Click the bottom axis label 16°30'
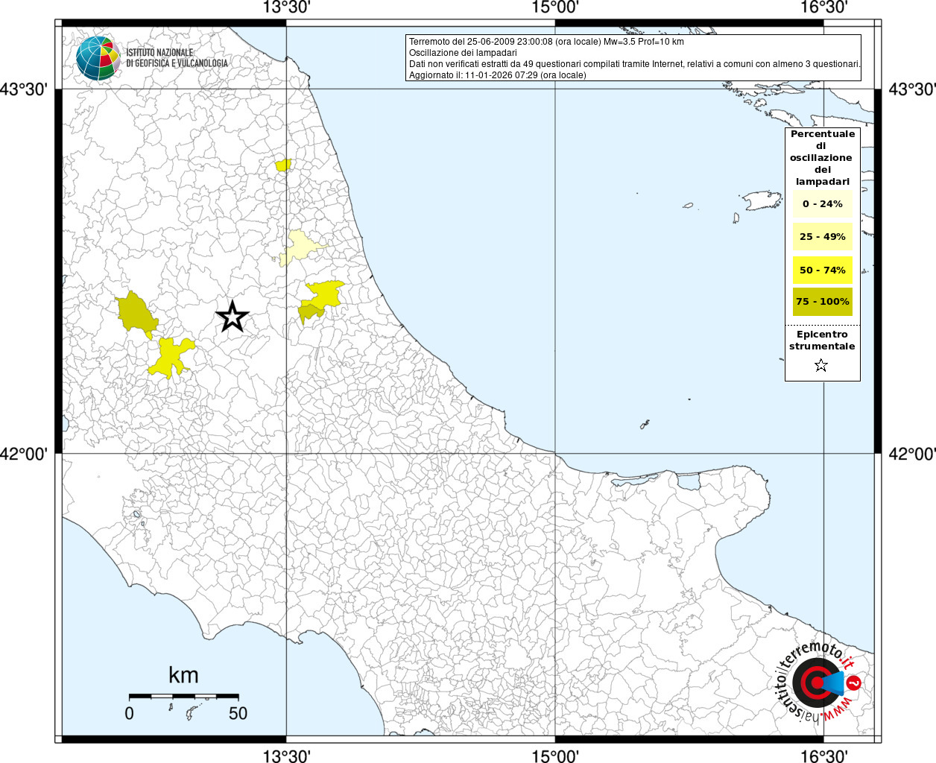The image size is (936, 763). tap(824, 756)
